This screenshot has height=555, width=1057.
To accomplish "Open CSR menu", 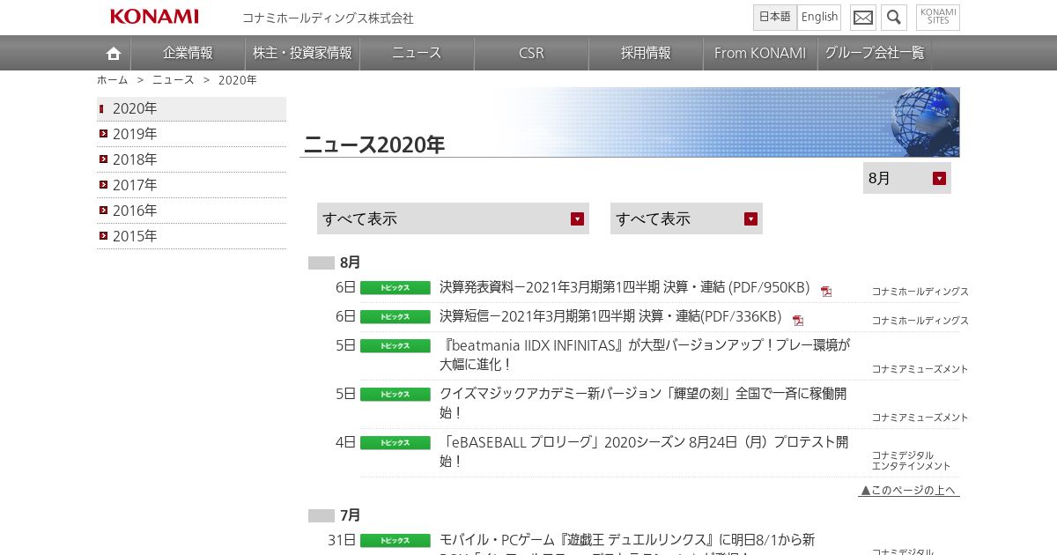I will pyautogui.click(x=531, y=53).
